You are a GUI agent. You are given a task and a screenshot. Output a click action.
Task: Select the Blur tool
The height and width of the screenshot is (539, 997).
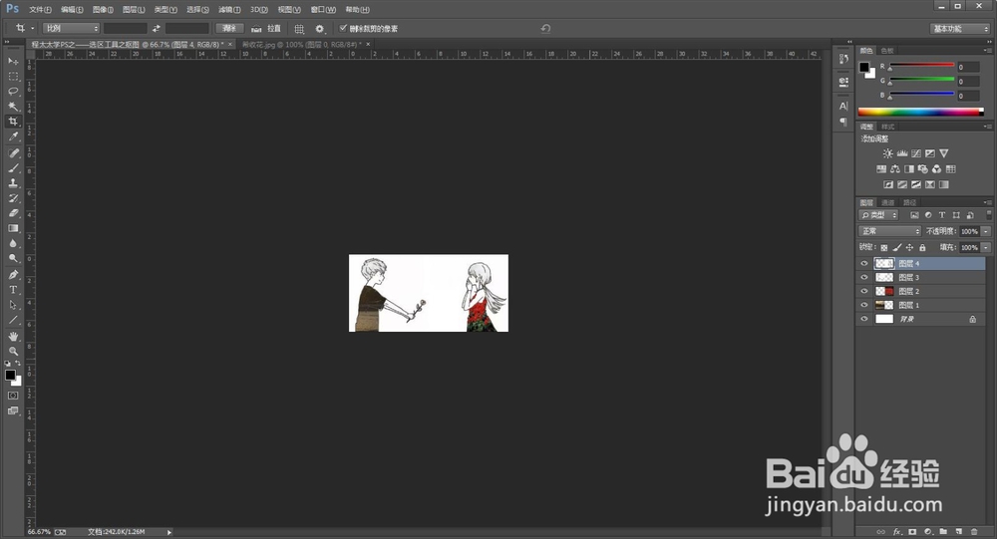[13, 243]
